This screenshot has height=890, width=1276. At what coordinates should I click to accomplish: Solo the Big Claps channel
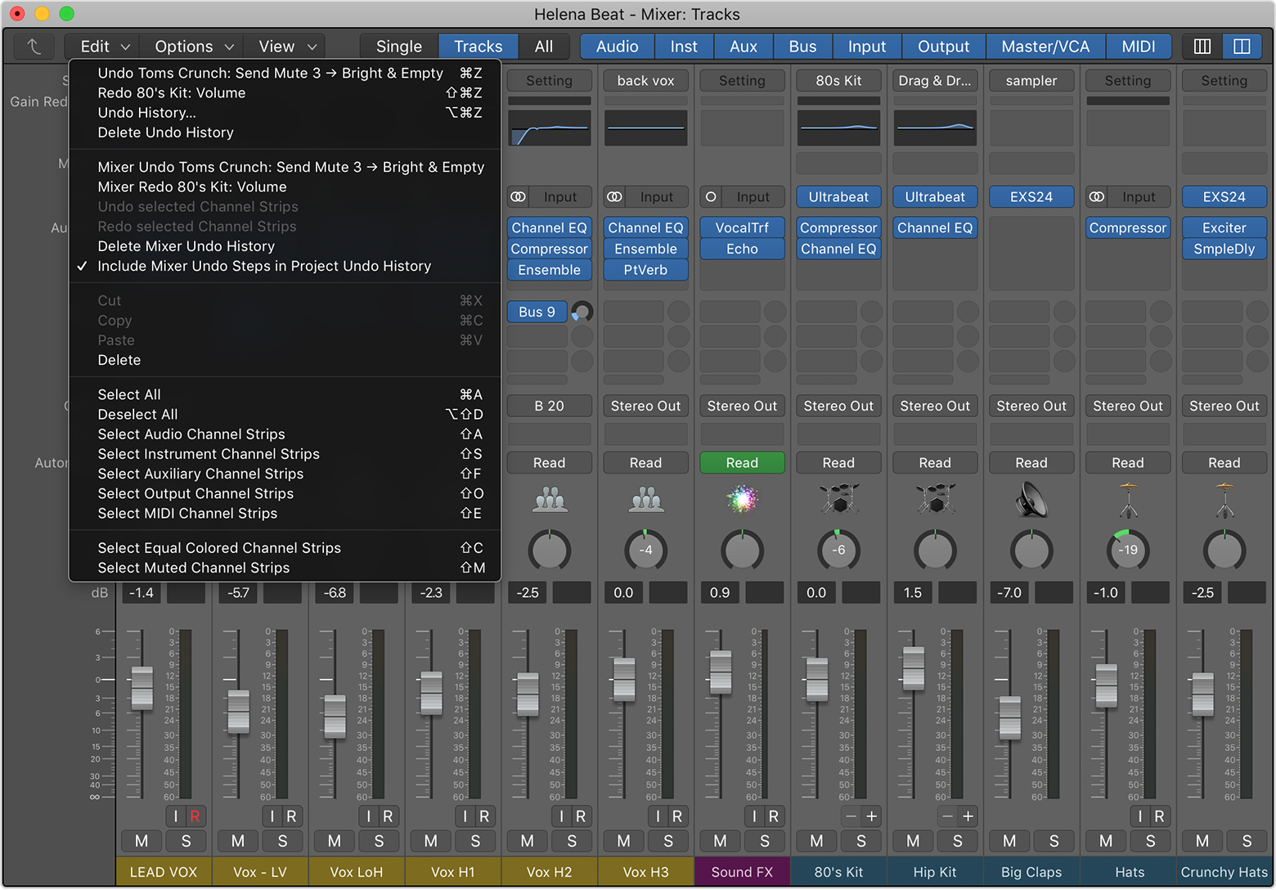tap(1054, 841)
